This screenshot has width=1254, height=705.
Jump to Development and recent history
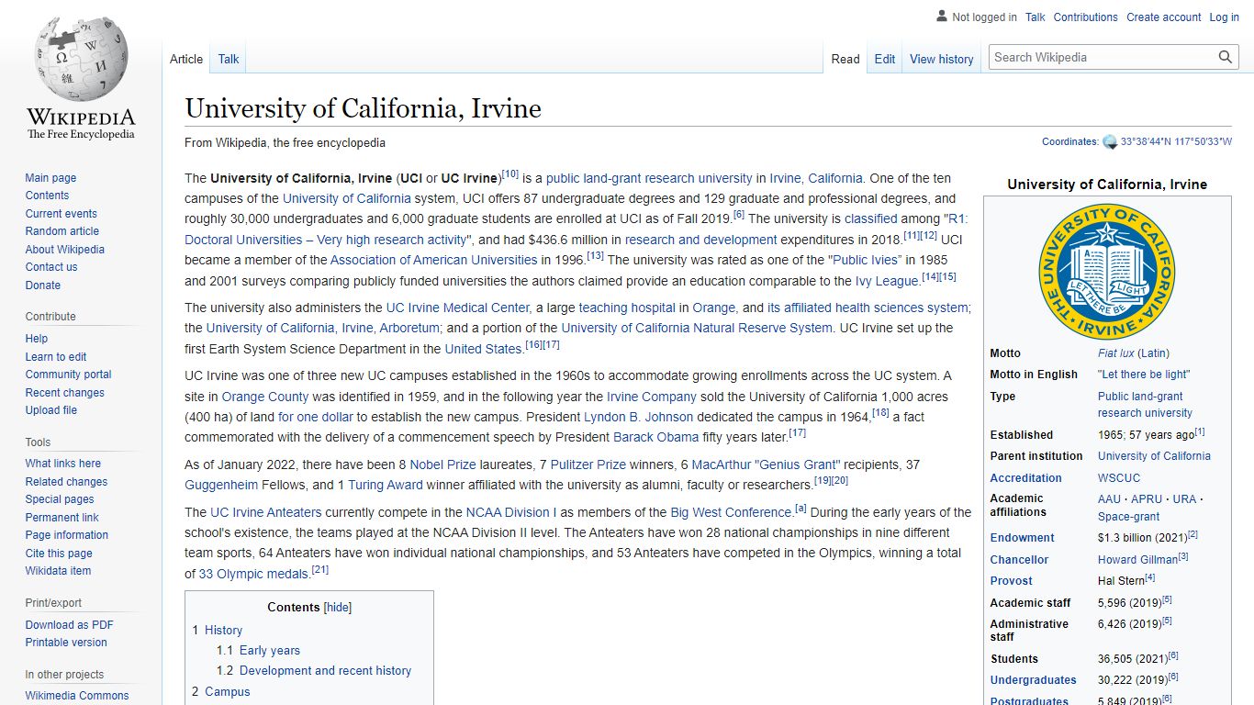tap(325, 670)
